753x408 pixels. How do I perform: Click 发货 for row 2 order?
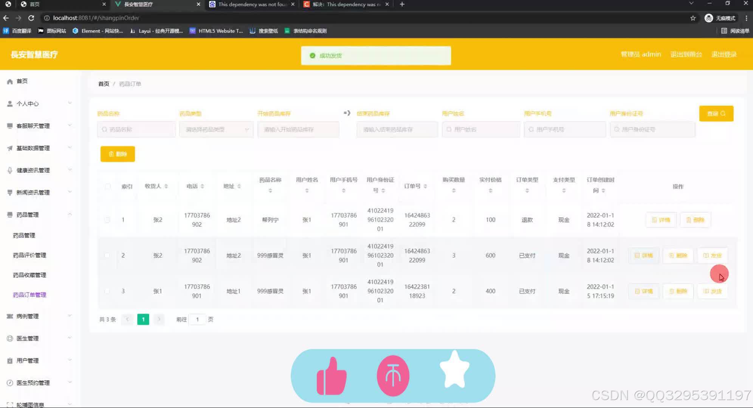point(712,255)
